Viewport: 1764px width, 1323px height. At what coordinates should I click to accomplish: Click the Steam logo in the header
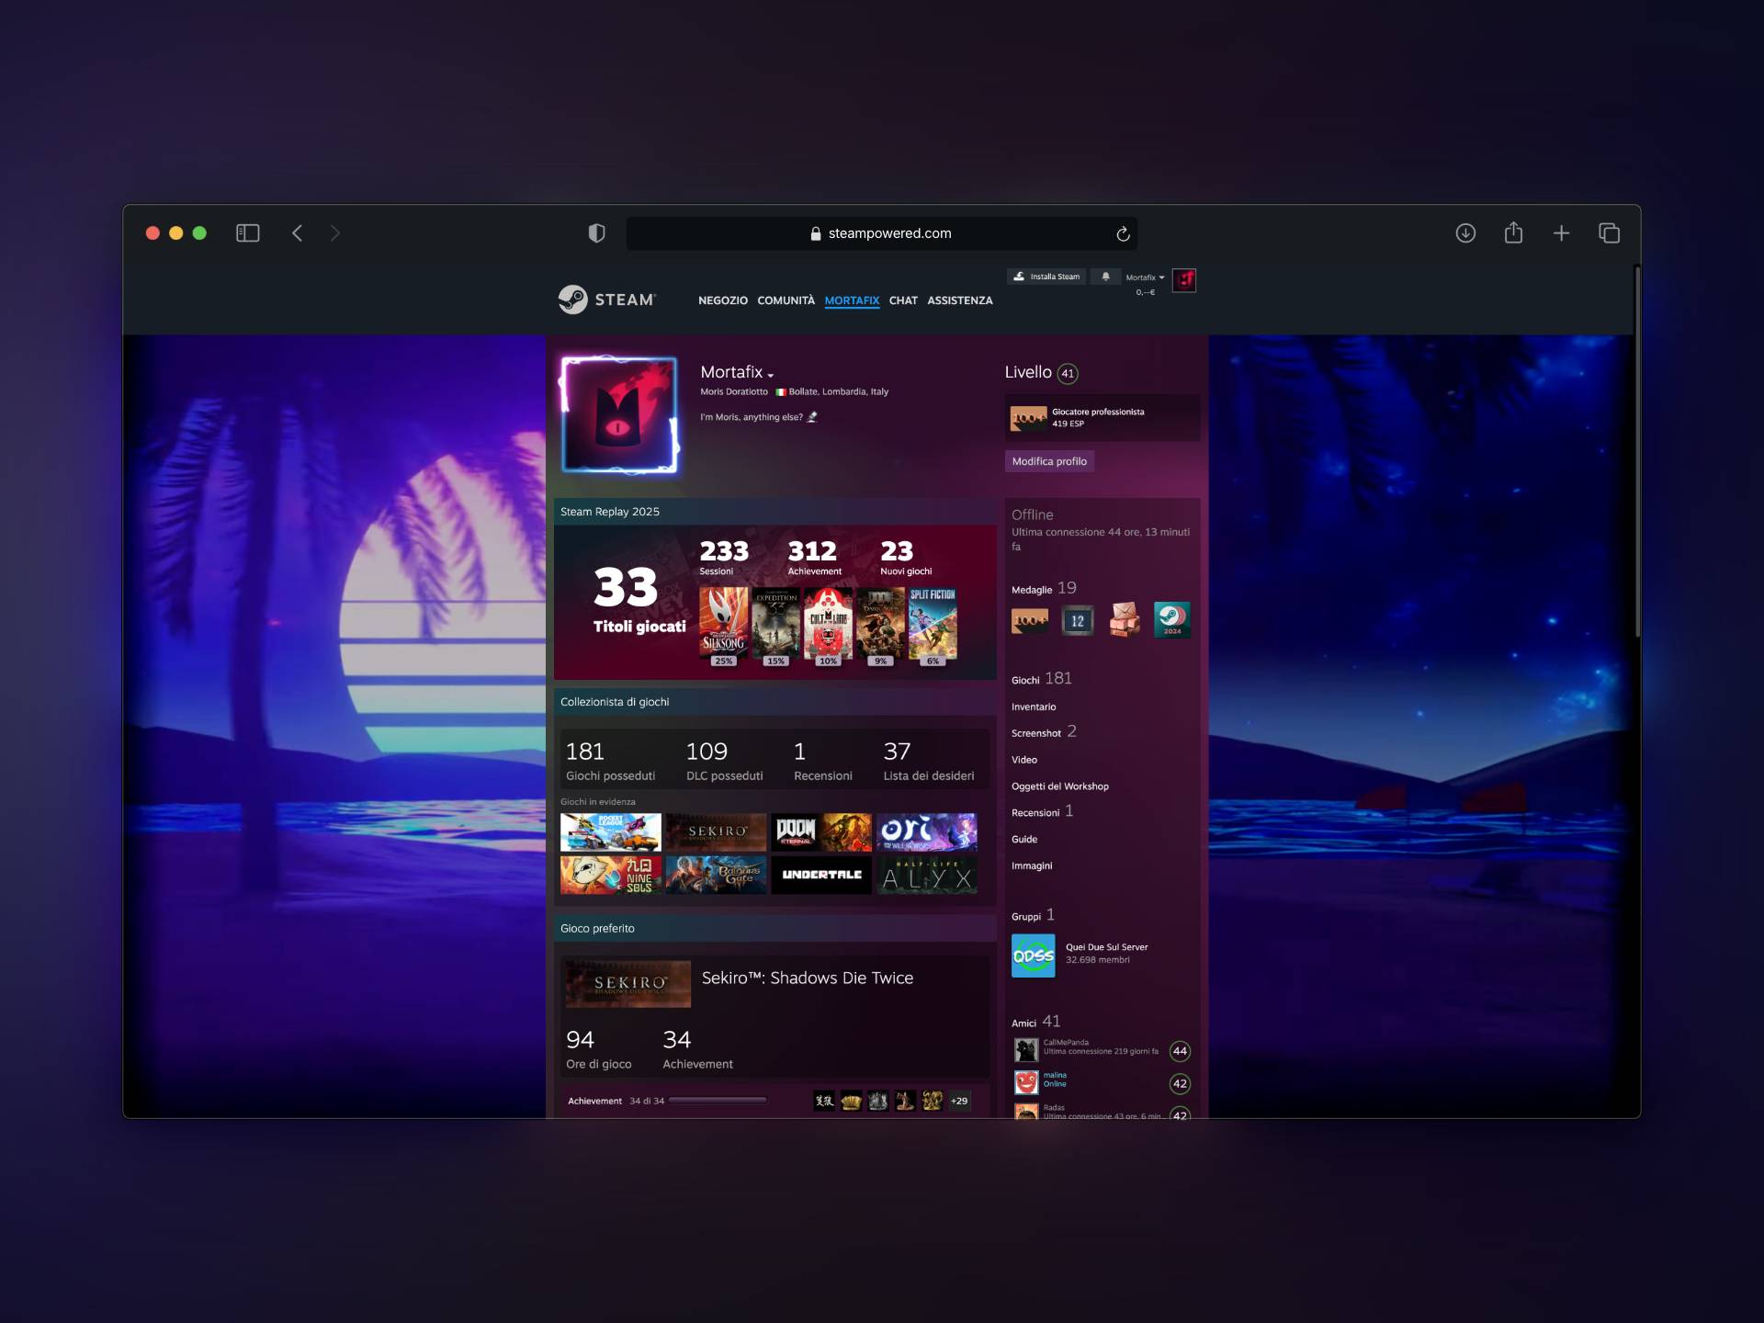[x=607, y=300]
